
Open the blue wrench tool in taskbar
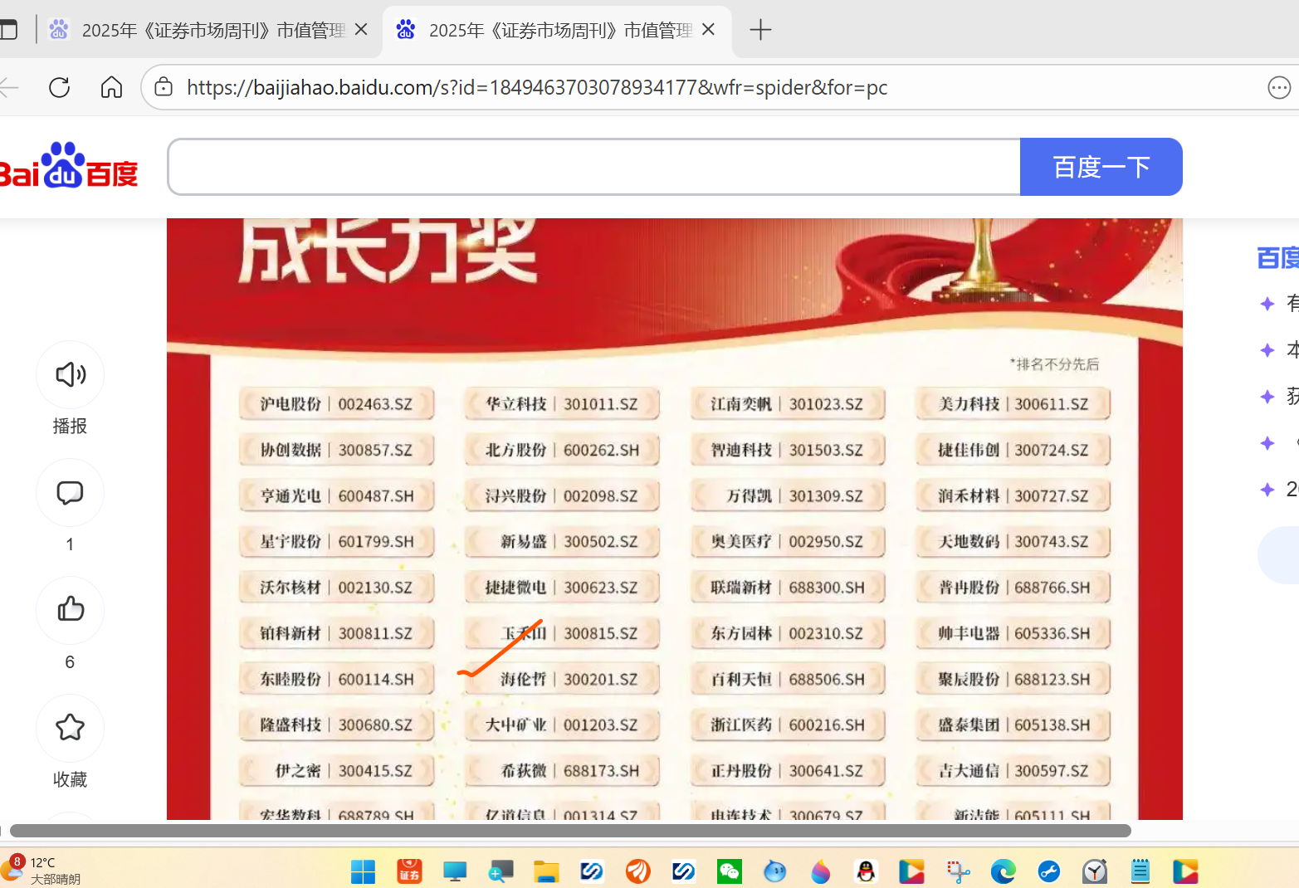[1049, 871]
